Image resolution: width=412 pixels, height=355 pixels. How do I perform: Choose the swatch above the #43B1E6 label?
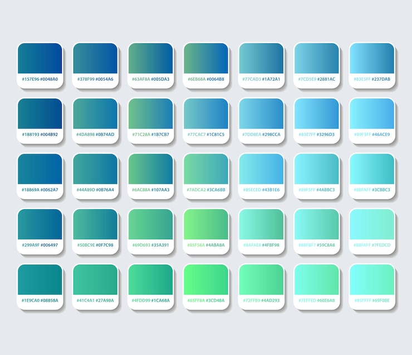[261, 169]
